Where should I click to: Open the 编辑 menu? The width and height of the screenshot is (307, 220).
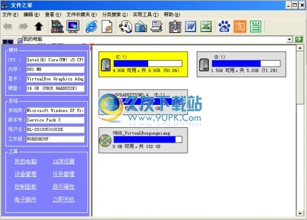coord(32,15)
